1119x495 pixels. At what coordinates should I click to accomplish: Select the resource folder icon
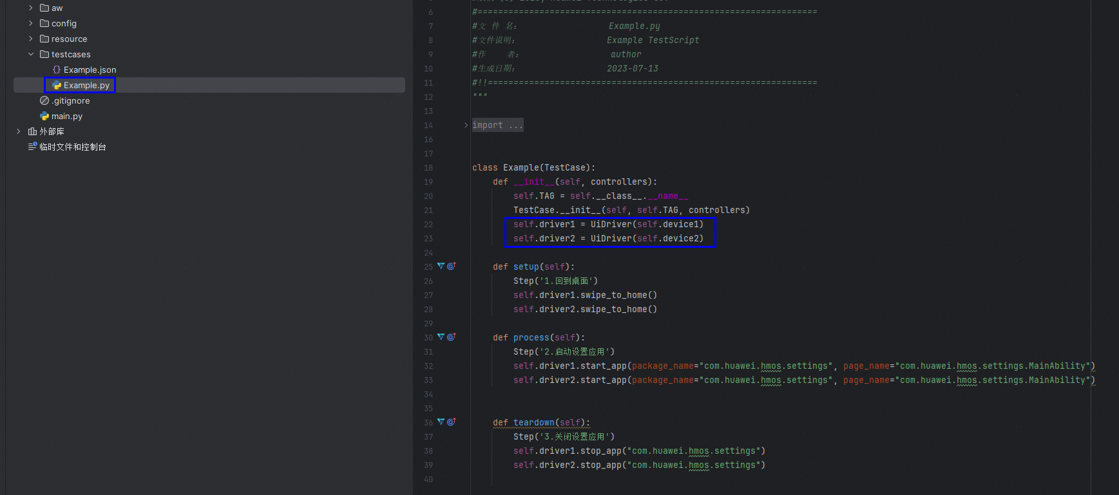(x=44, y=39)
